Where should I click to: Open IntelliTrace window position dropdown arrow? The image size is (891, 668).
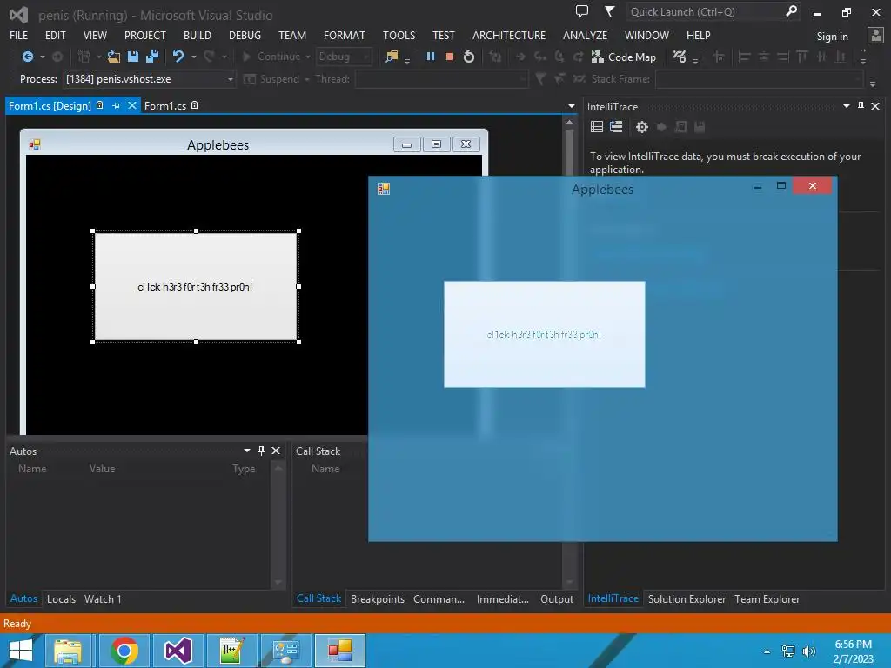846,106
